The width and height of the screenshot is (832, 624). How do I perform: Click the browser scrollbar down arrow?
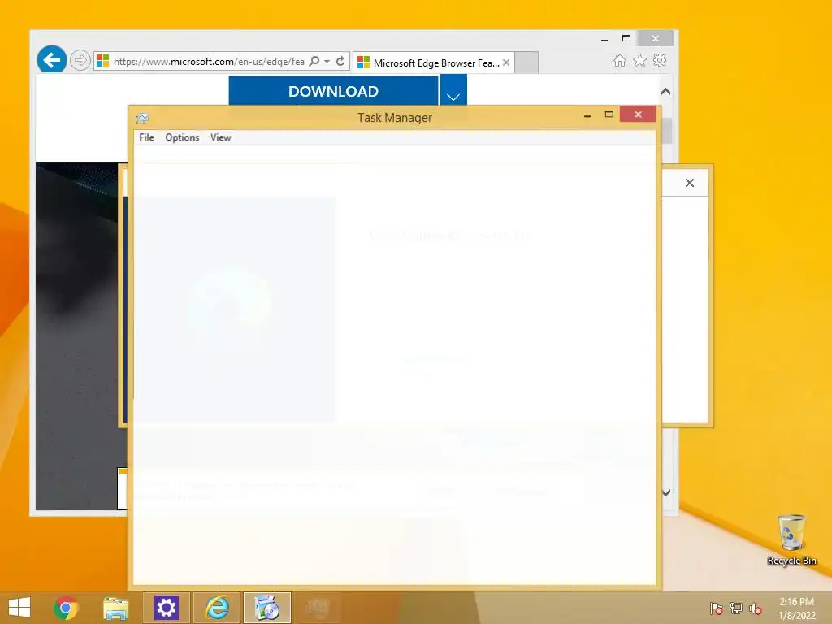point(666,492)
